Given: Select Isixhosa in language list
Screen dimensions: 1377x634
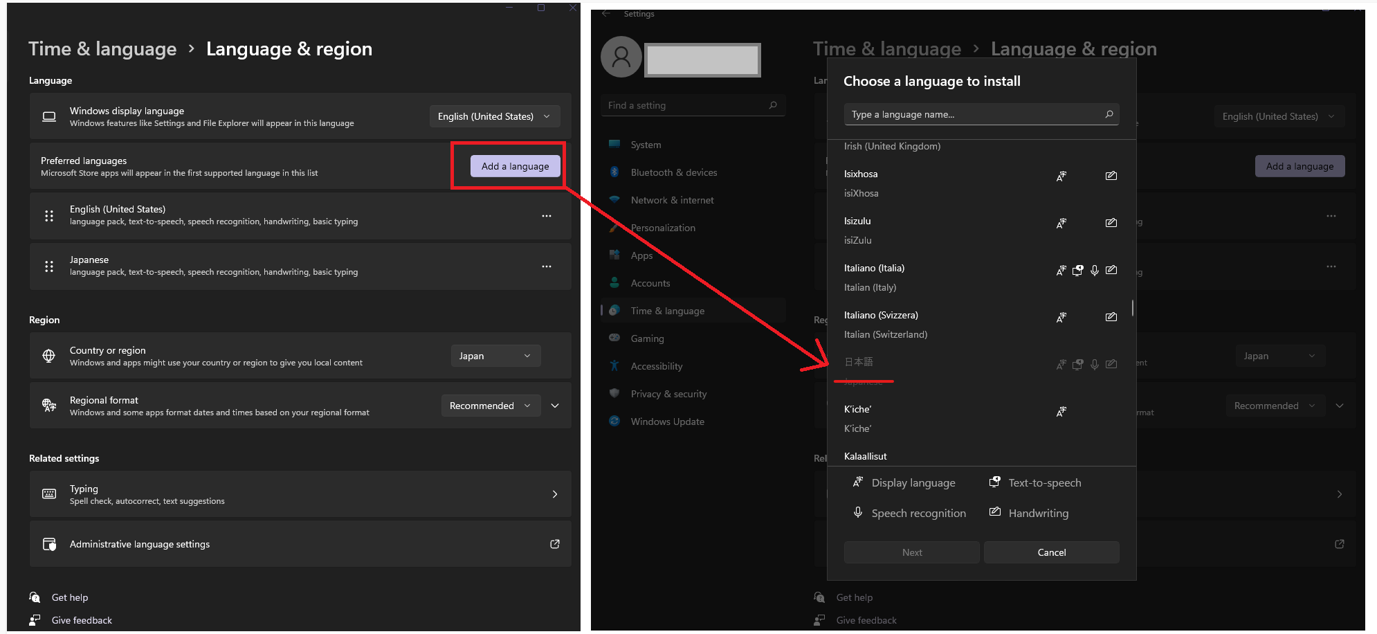Looking at the screenshot, I should pos(981,183).
